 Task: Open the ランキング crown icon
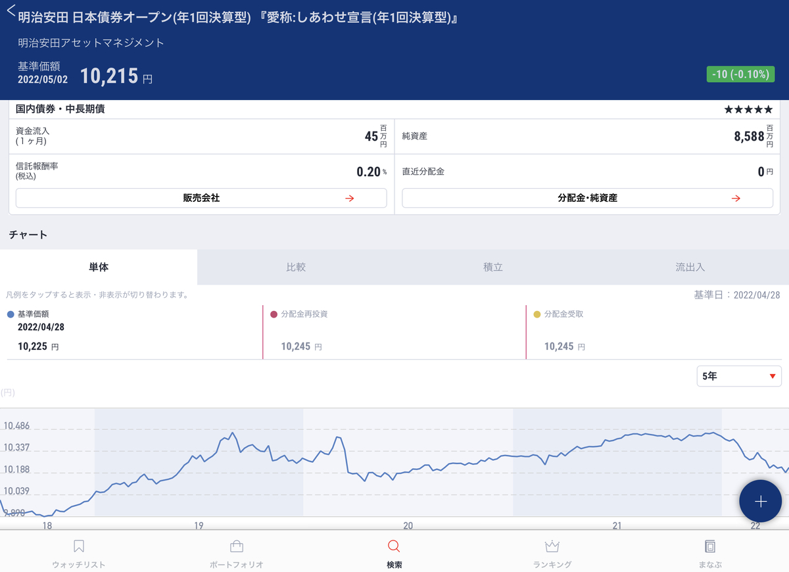pyautogui.click(x=552, y=546)
